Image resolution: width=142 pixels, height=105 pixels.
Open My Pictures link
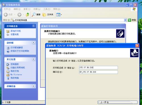[x=16, y=75]
